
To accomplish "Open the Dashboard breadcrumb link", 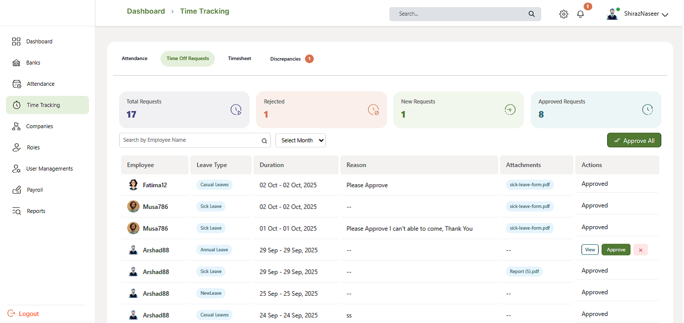I will 146,11.
